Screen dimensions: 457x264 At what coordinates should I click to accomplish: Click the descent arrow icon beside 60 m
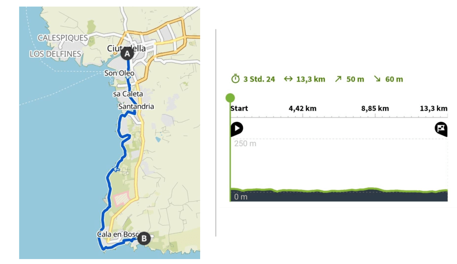coord(377,79)
